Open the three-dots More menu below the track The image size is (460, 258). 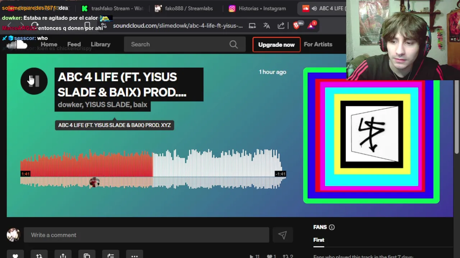click(134, 256)
